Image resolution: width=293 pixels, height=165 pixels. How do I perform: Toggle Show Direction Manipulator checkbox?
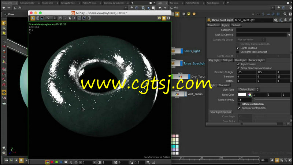coord(238,68)
